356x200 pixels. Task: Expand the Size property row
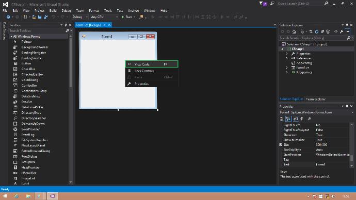click(281, 145)
